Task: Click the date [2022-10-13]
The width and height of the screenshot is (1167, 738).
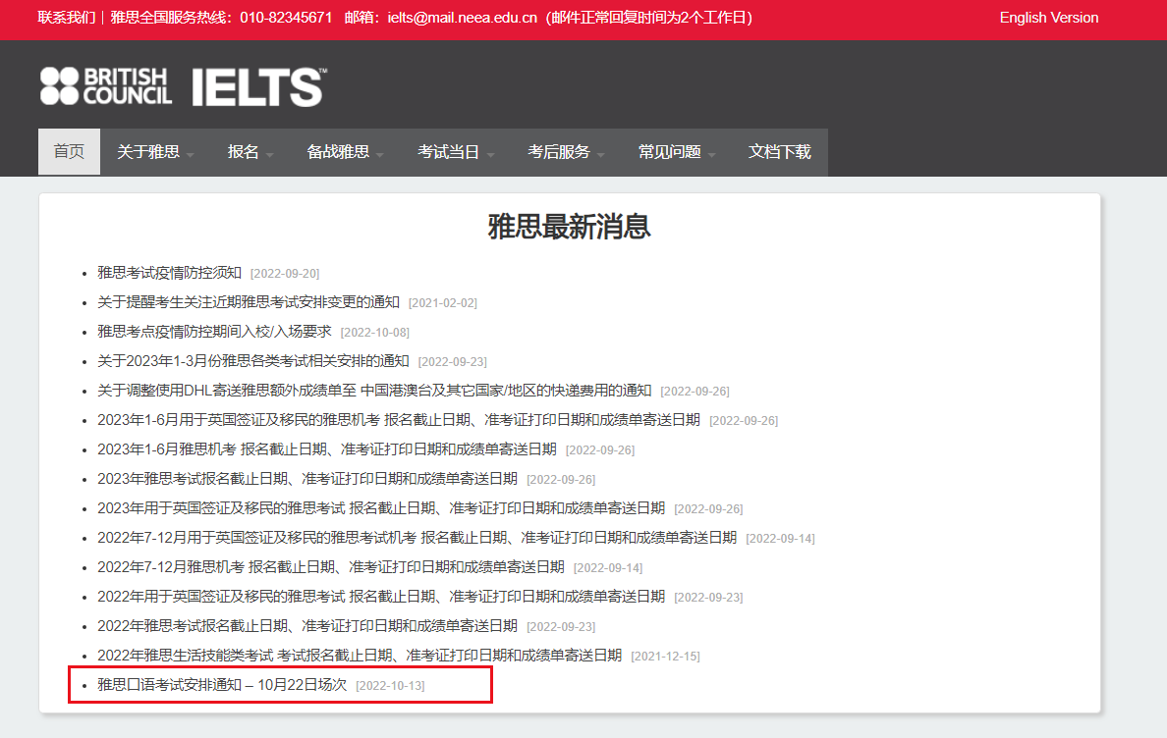Action: 390,685
